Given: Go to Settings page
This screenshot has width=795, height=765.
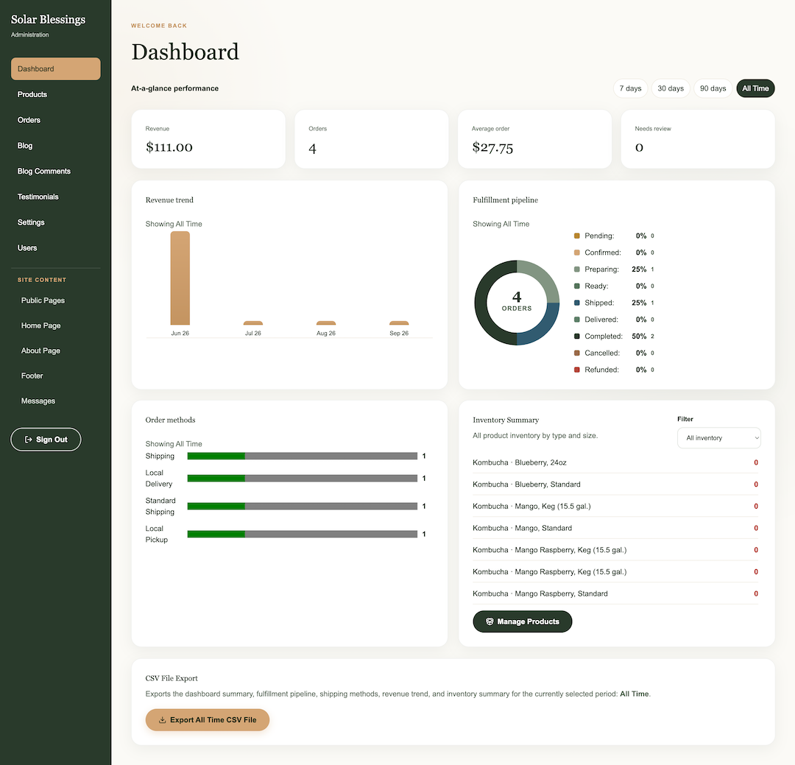Looking at the screenshot, I should click(x=56, y=222).
